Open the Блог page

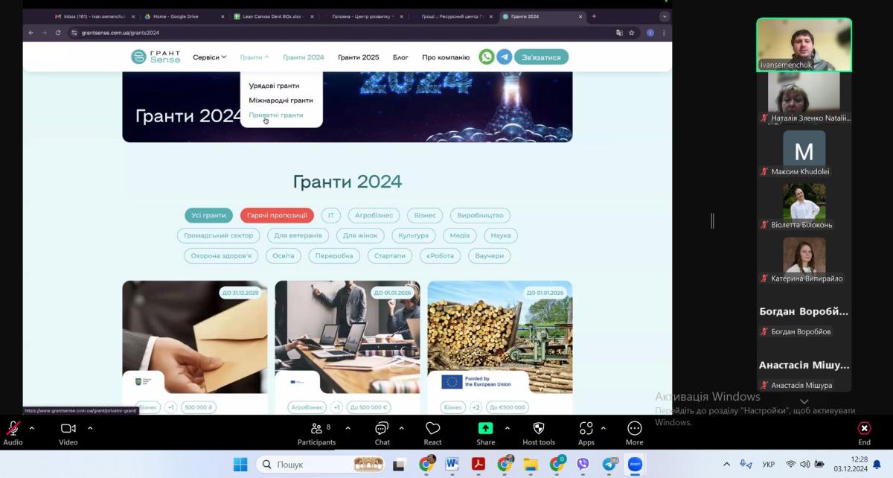(400, 57)
